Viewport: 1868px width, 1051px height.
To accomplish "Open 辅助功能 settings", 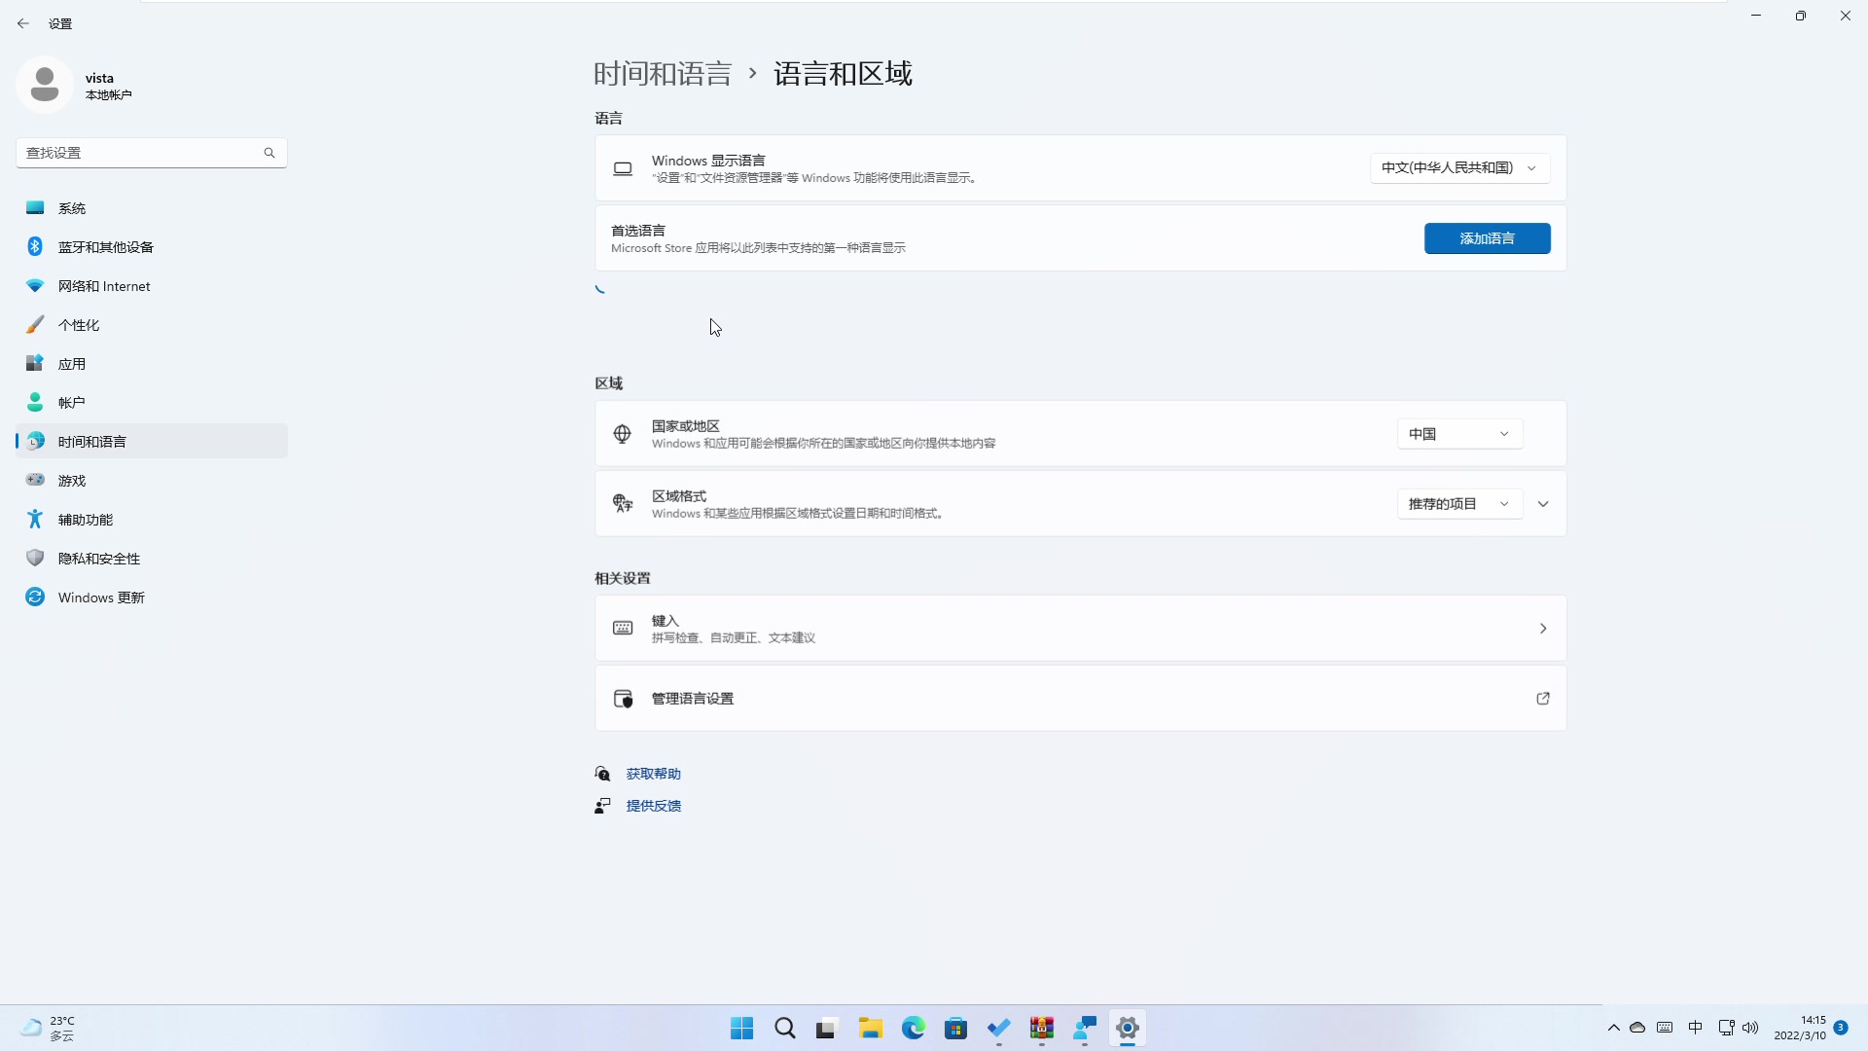I will (x=152, y=520).
